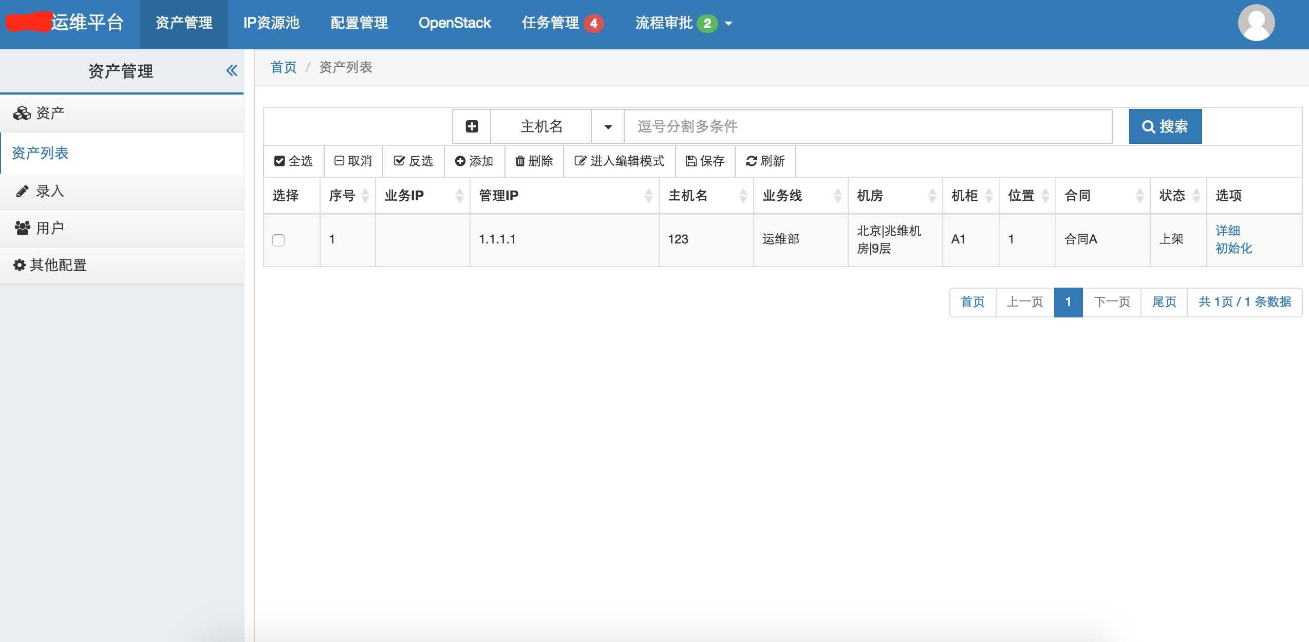This screenshot has width=1309, height=642.
Task: Click the 1.1.1.1 管理IP cell
Action: 564,239
